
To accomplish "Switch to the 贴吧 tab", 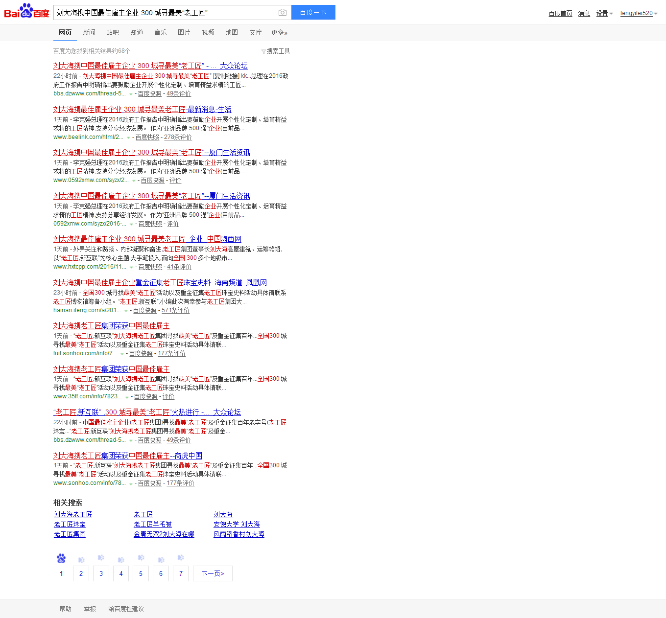I will pos(113,32).
